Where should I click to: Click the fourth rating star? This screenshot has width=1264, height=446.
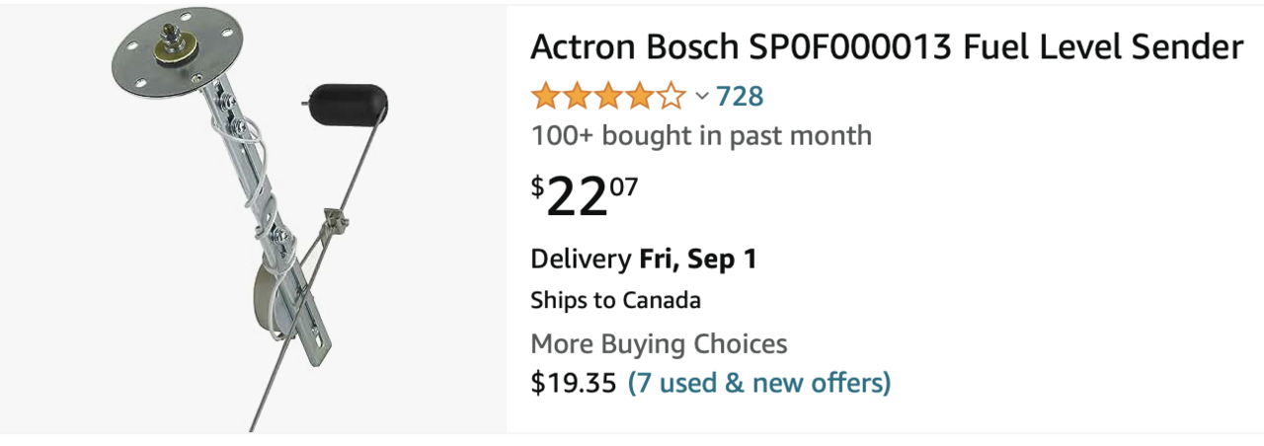(641, 97)
